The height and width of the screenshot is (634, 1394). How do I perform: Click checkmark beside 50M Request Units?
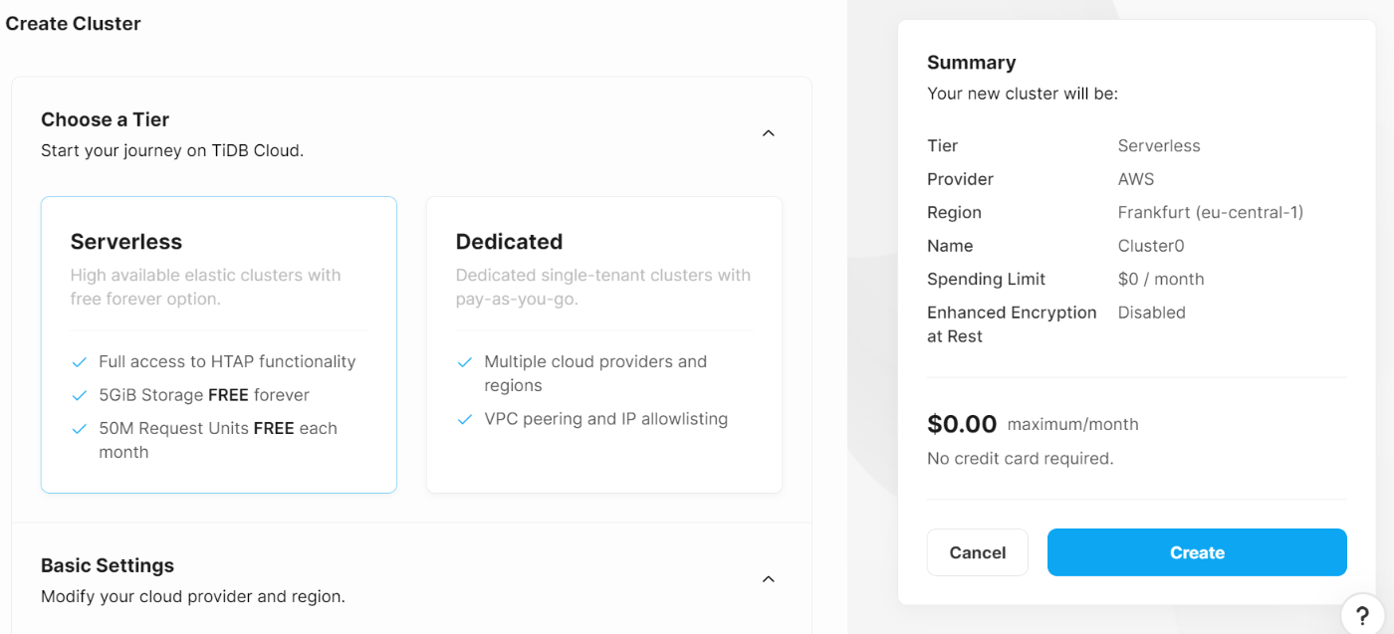point(80,429)
